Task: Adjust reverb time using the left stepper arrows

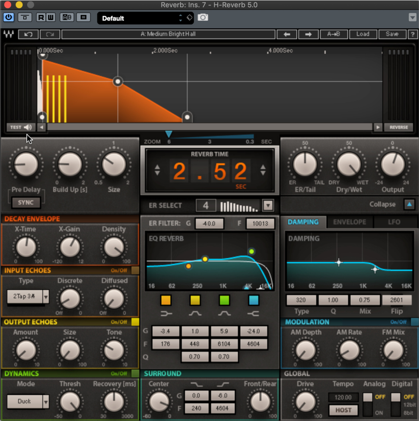Action: (157, 170)
